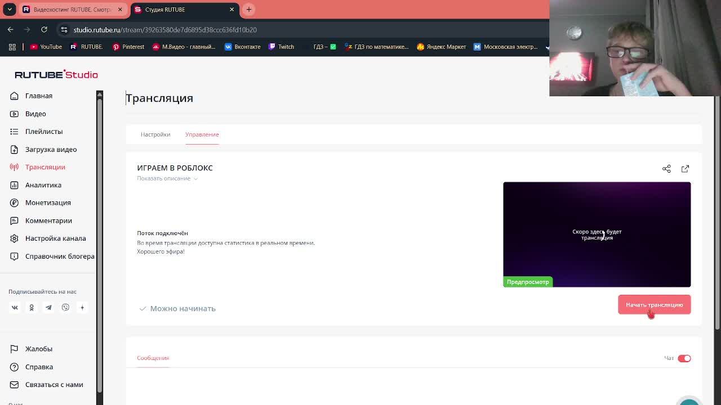
Task: Close the Видеохостинг RUTUBE tab
Action: pyautogui.click(x=120, y=10)
